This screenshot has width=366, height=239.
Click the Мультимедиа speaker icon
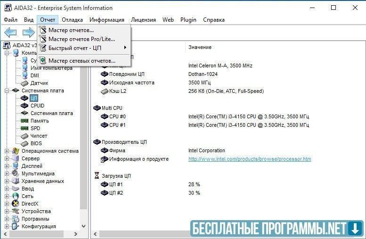click(16, 173)
